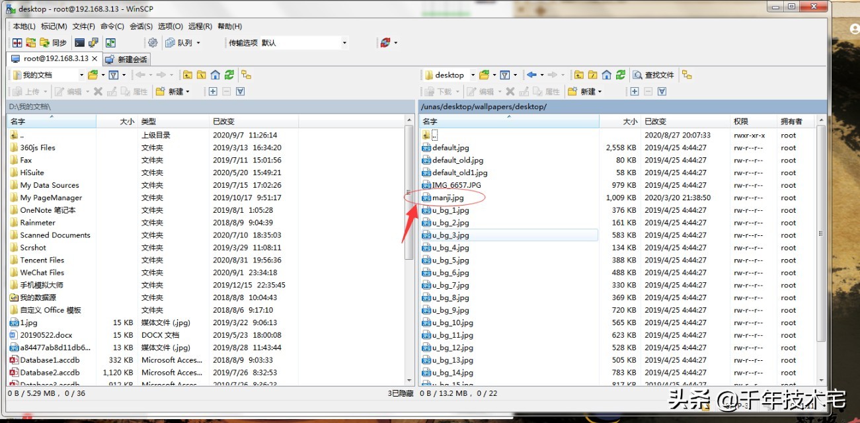This screenshot has height=423, width=860.
Task: Open the 命令(C) menu
Action: click(x=112, y=26)
